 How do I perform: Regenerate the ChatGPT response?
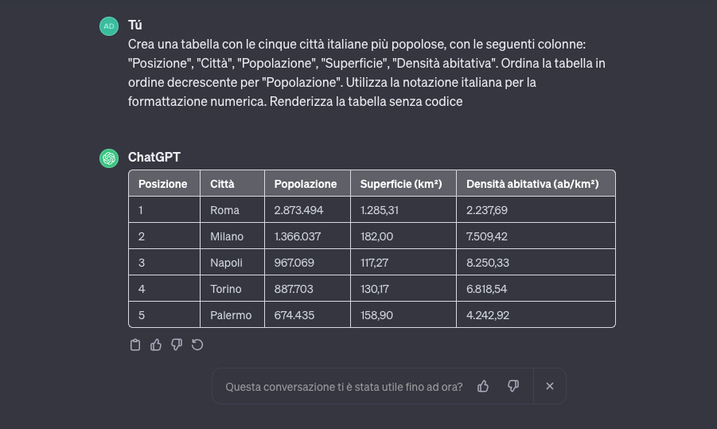click(x=197, y=345)
